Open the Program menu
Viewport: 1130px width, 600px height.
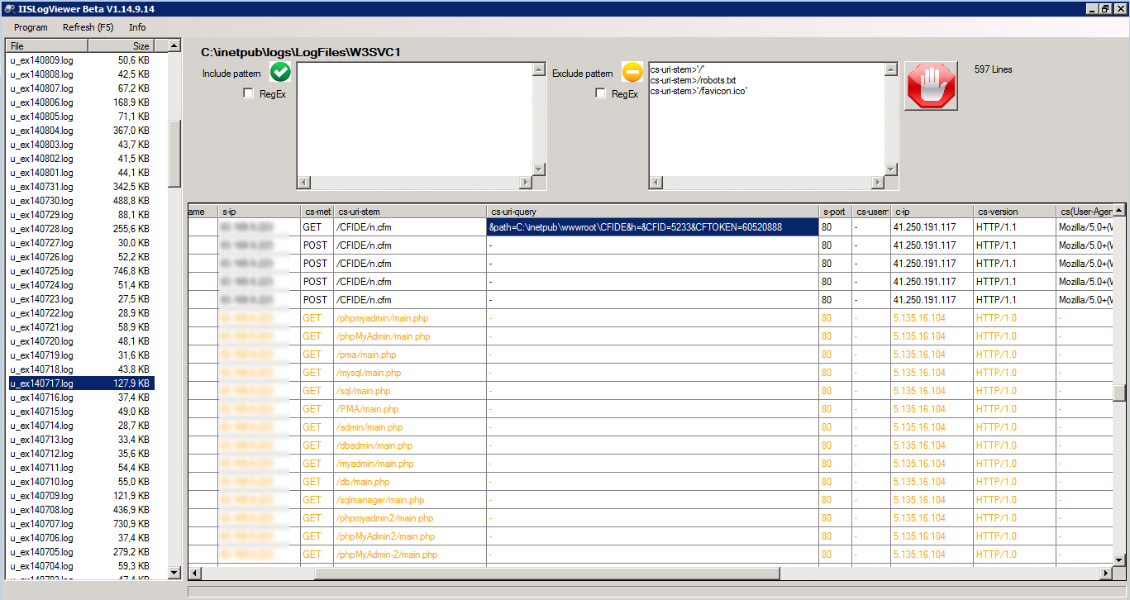(31, 27)
